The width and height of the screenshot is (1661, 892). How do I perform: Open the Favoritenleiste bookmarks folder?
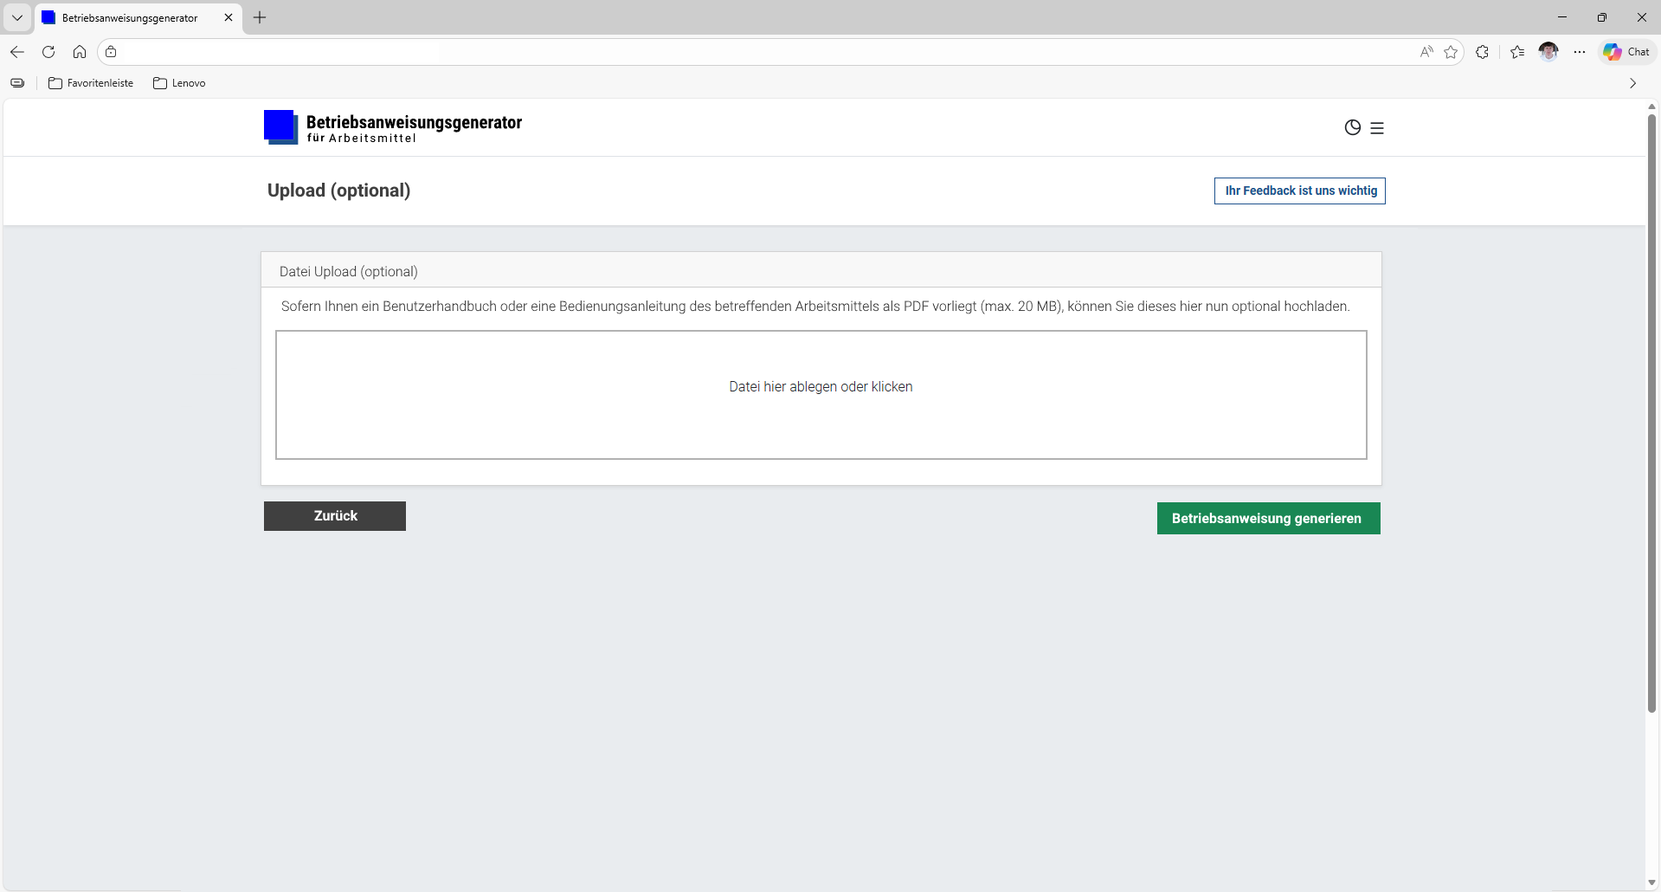(92, 83)
